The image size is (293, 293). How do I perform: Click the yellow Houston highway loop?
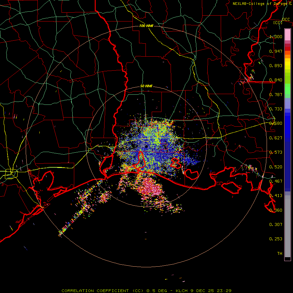tap(11, 174)
